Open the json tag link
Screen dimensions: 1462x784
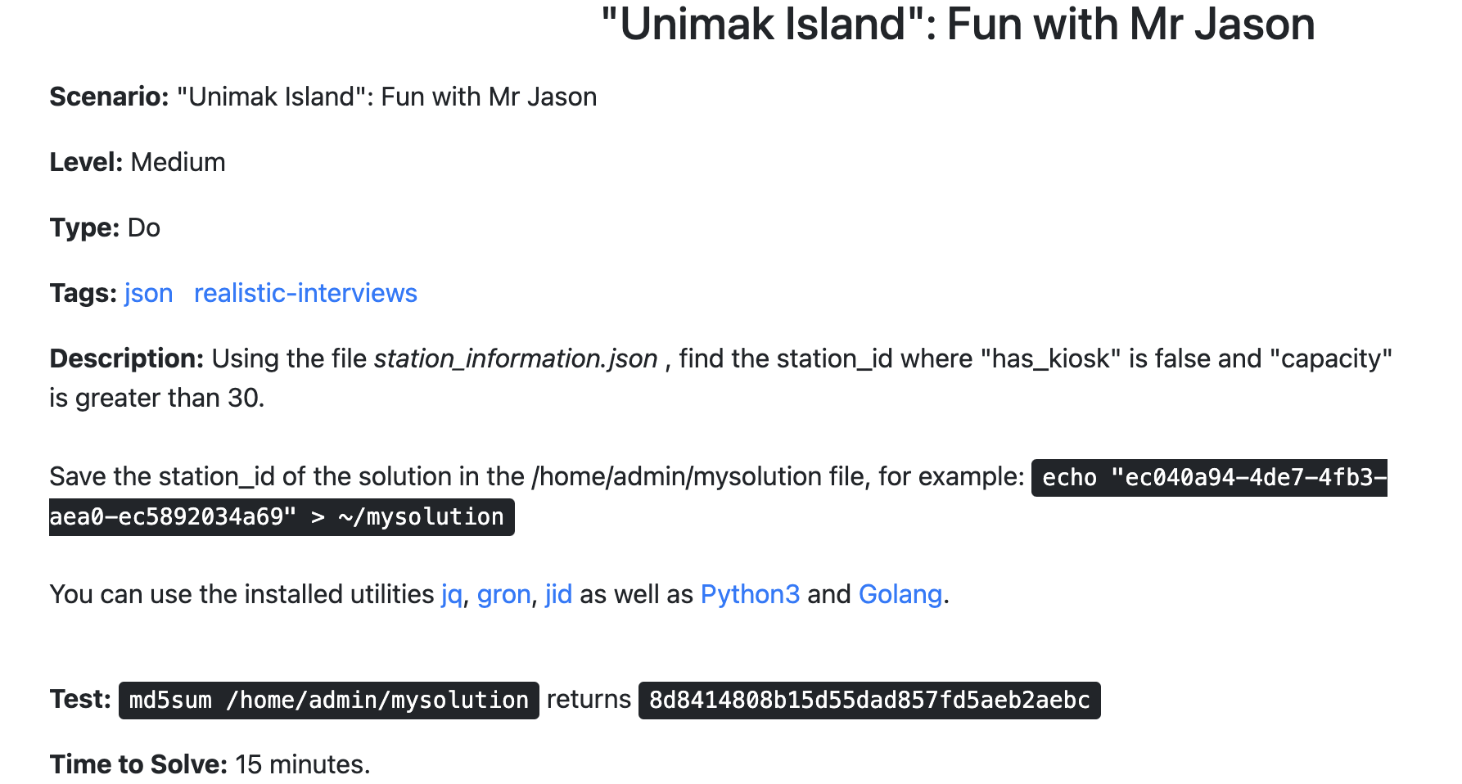click(x=148, y=293)
